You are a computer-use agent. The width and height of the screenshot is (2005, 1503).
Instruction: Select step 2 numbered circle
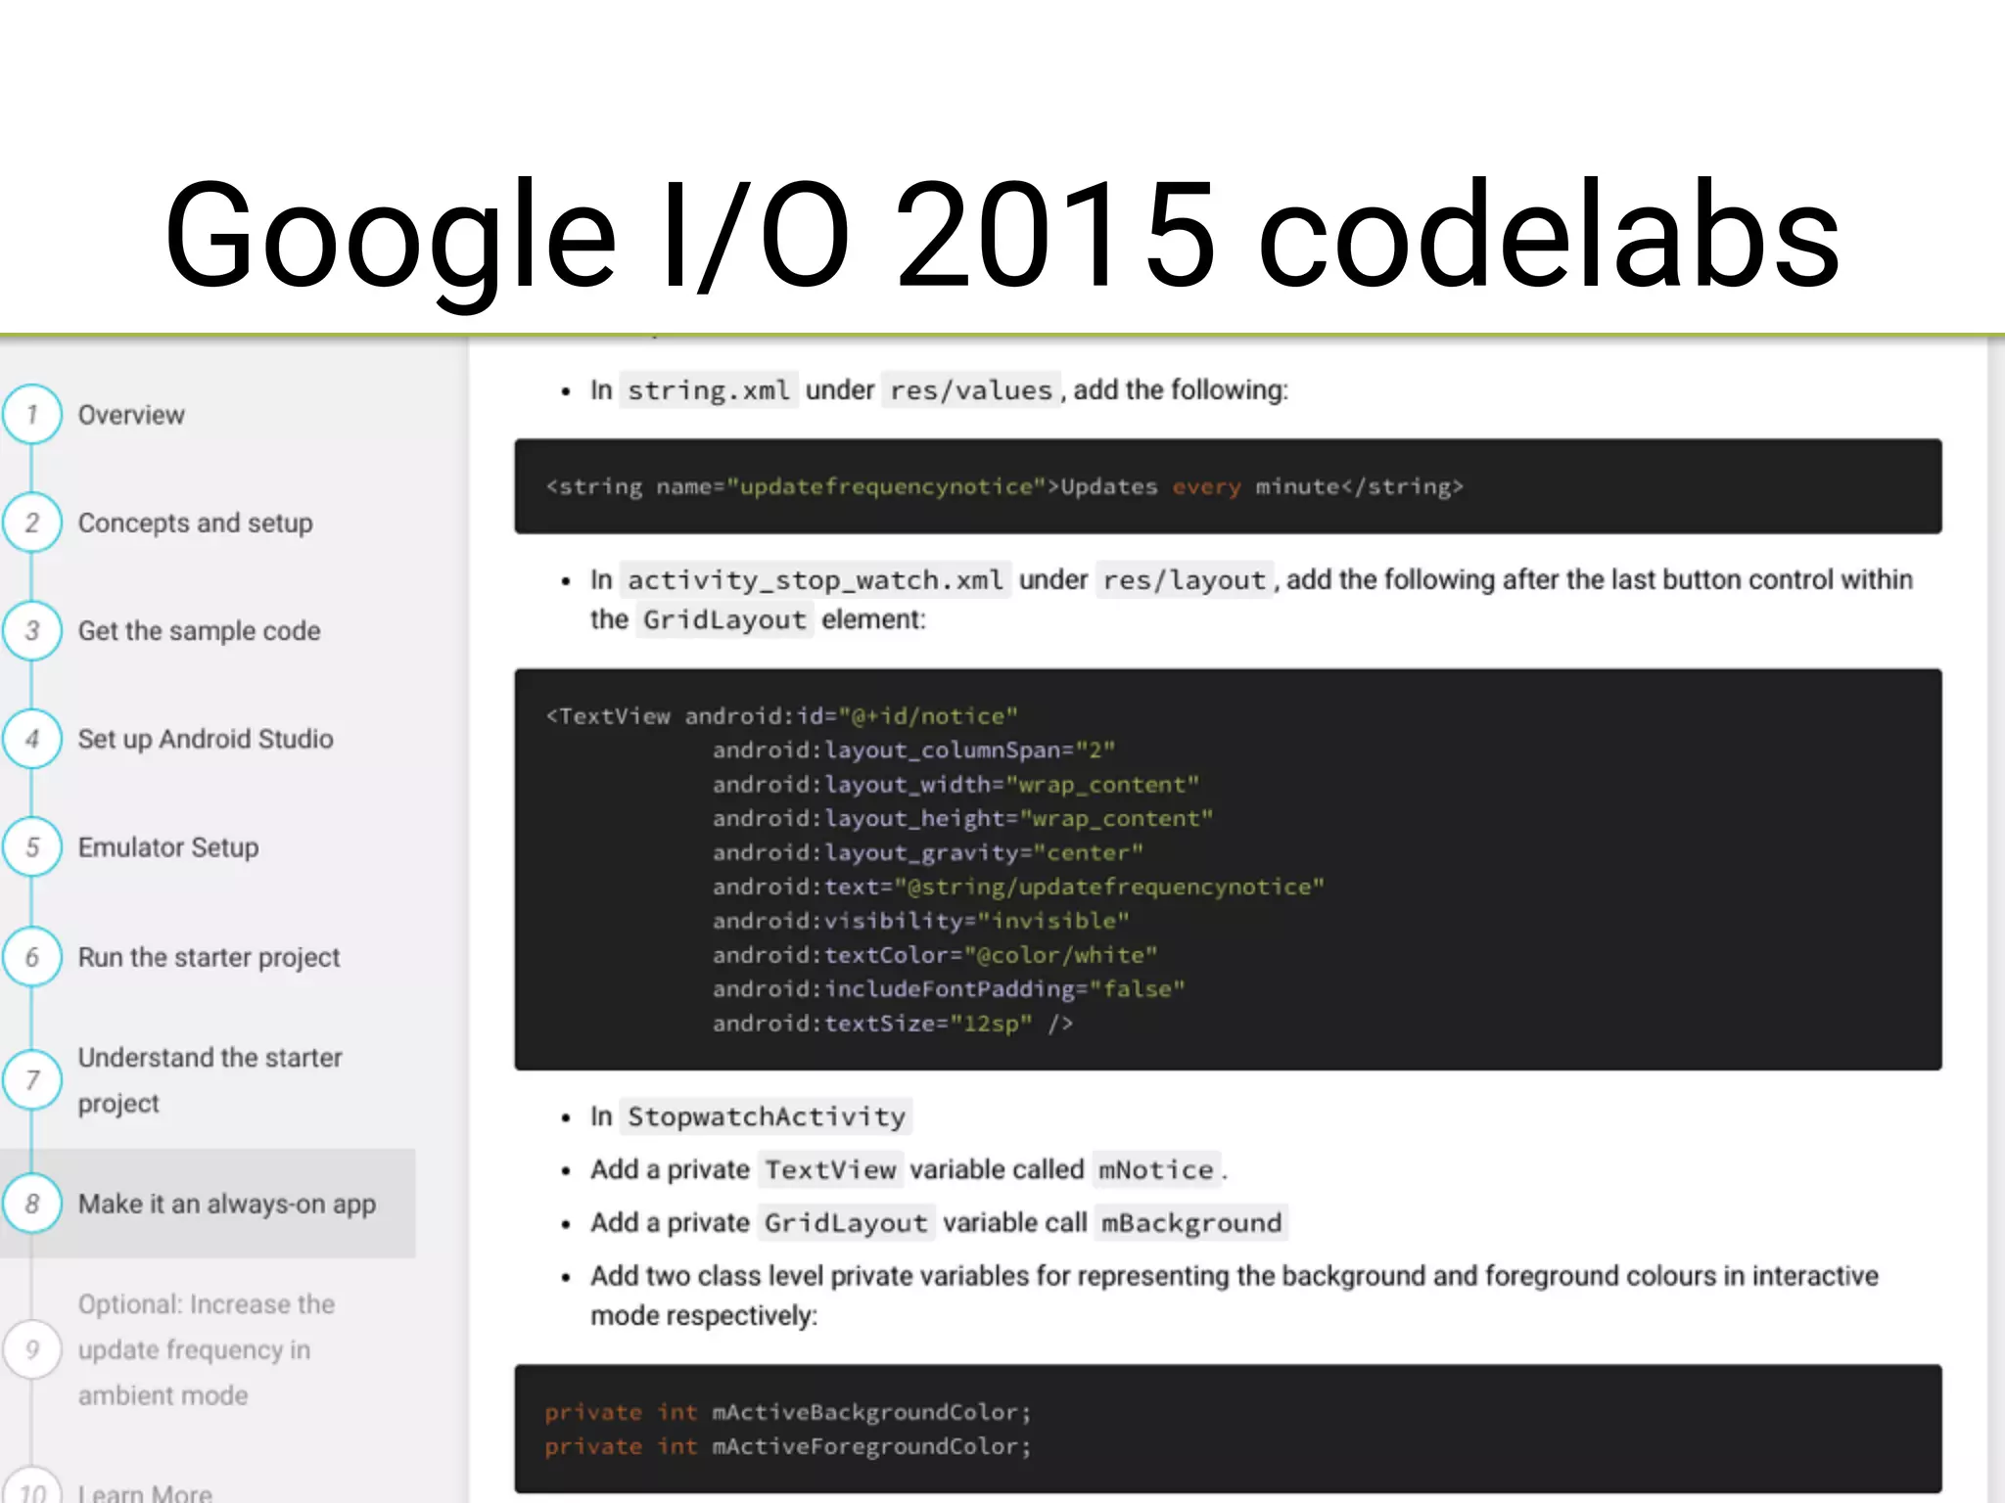pos(31,523)
